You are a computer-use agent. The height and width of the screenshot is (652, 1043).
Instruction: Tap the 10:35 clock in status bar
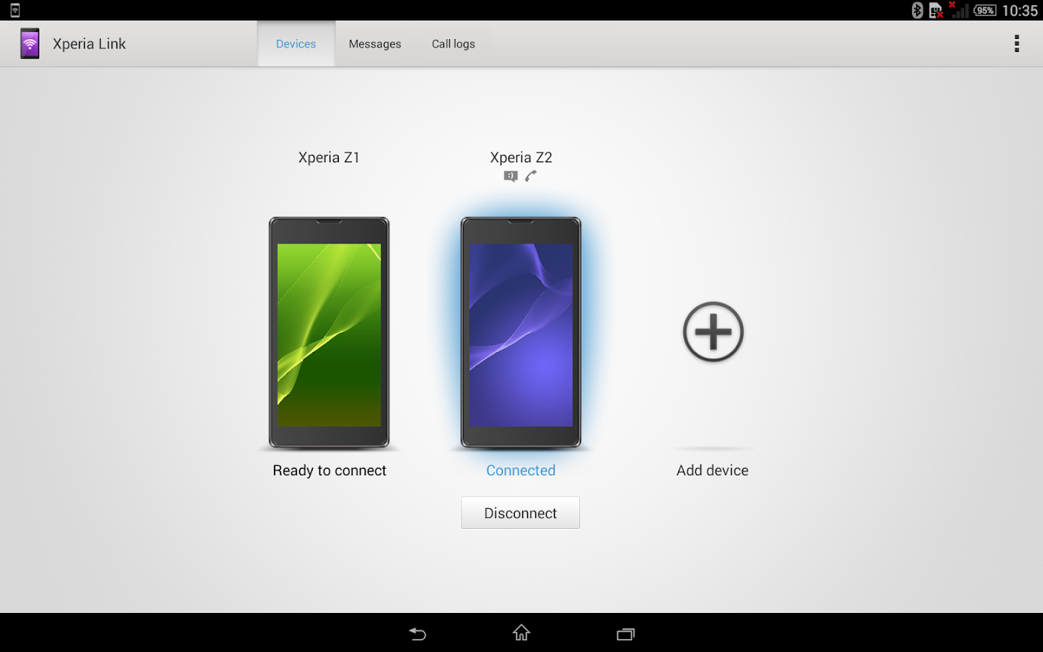(x=1020, y=10)
